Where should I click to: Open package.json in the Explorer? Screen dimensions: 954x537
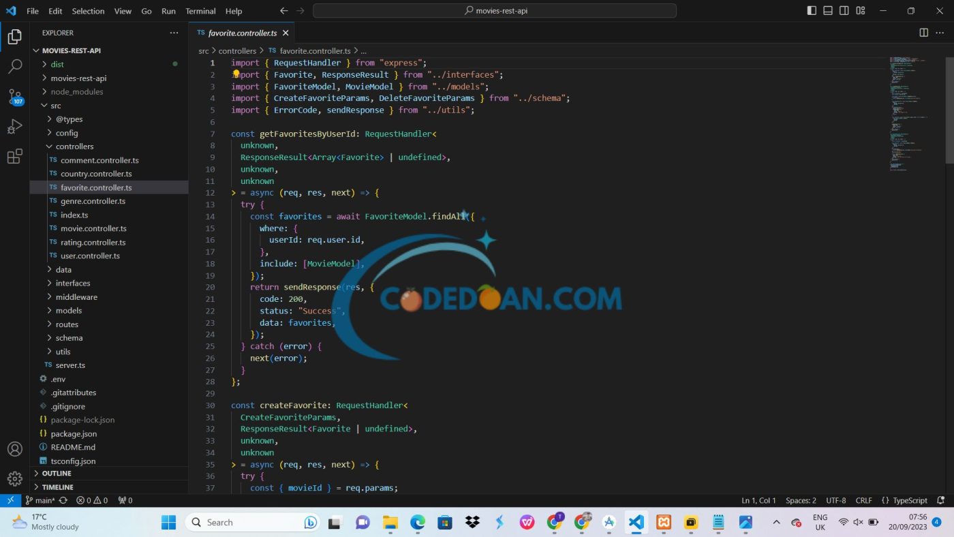(x=109, y=433)
